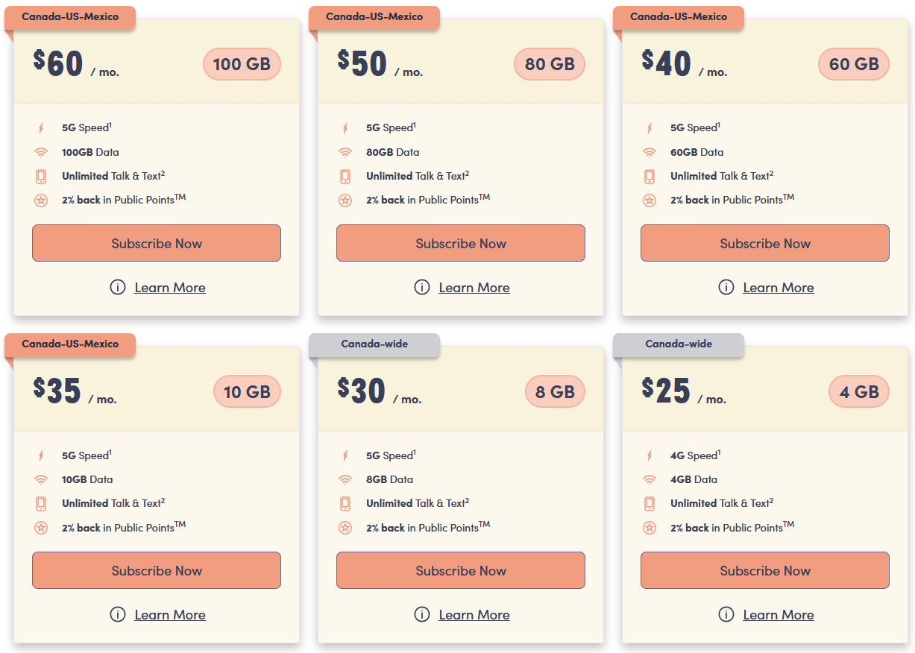
Task: Click the info icon beside Learn More on $30 plan
Action: coord(422,614)
